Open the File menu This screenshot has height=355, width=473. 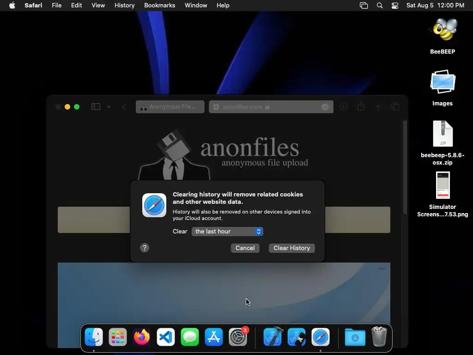point(56,6)
